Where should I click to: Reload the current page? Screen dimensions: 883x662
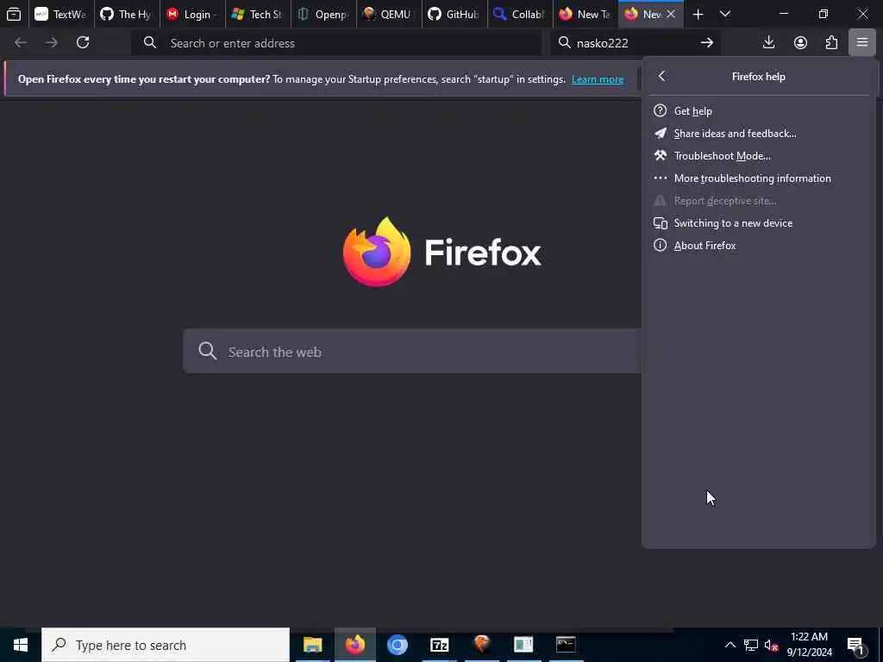coord(83,43)
